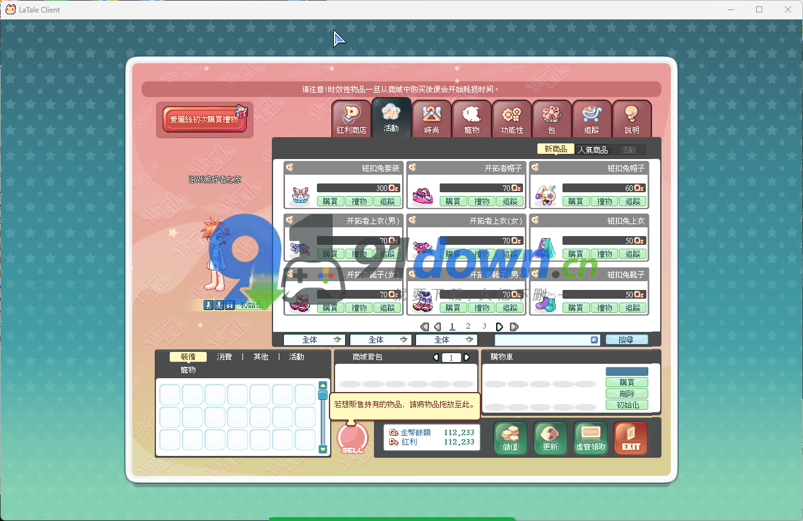Viewport: 803px width, 521px height.
Task: Switch inventory to the 活動 tab
Action: 296,357
